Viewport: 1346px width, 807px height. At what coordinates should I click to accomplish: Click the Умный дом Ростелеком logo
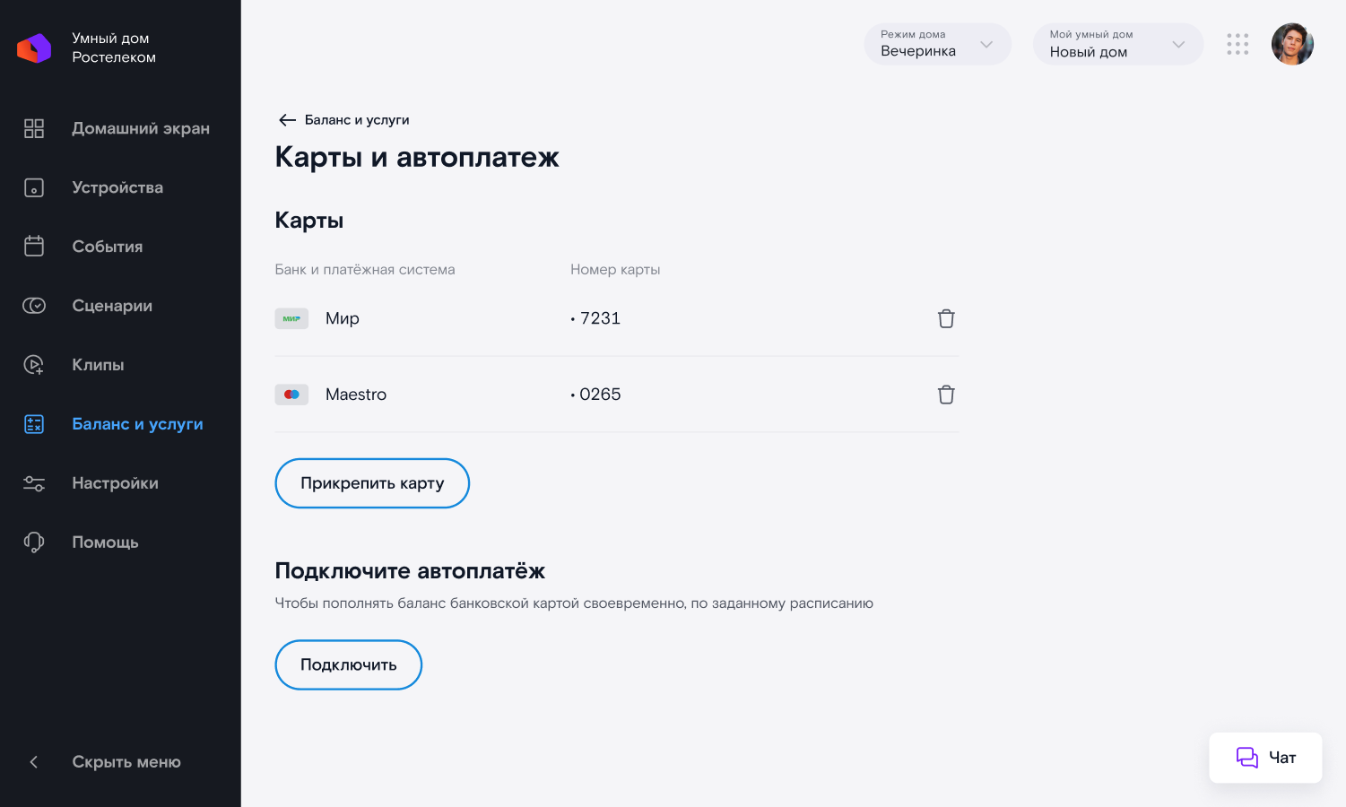[x=34, y=48]
